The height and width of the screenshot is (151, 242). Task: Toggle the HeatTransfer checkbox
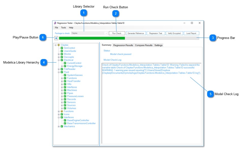(65, 81)
